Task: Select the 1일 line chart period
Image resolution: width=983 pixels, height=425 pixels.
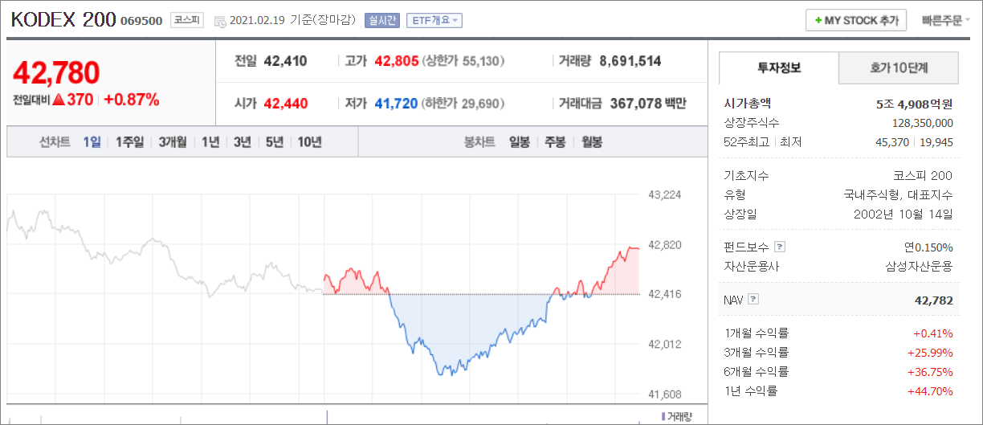Action: tap(92, 142)
